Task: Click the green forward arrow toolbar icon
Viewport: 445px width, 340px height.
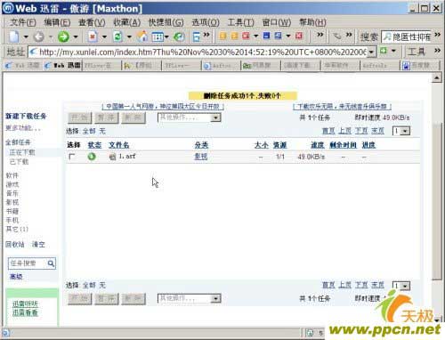Action: click(x=63, y=36)
